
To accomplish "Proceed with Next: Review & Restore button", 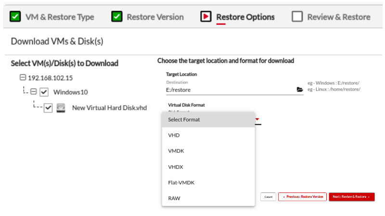I will coord(351,197).
